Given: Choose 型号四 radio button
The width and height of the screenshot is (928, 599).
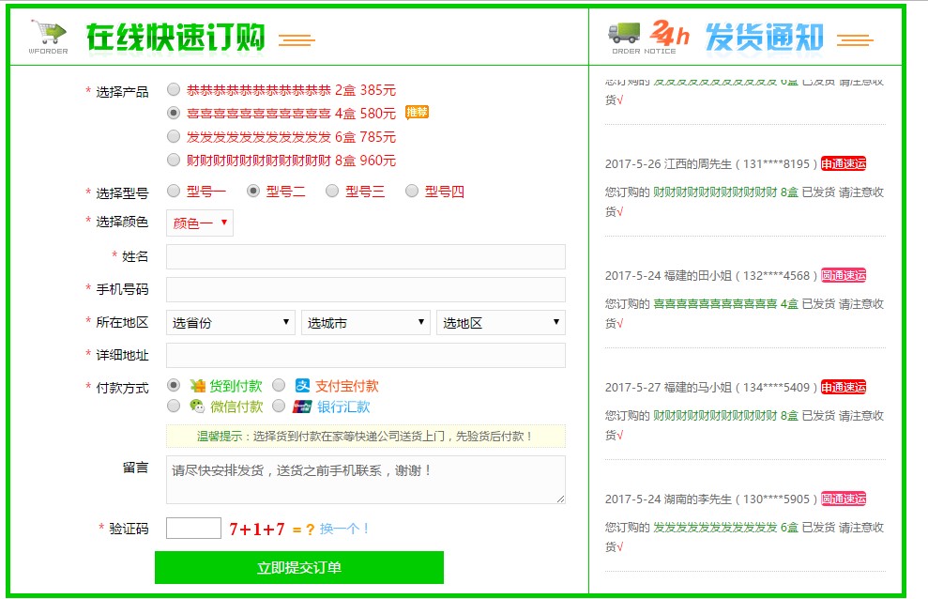Looking at the screenshot, I should click(412, 191).
